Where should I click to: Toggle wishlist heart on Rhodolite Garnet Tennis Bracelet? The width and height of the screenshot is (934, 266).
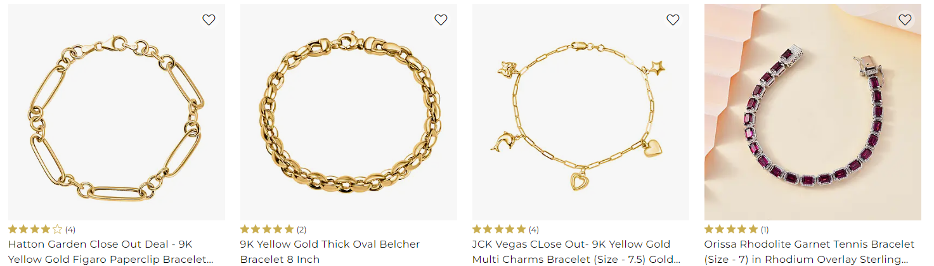click(905, 20)
